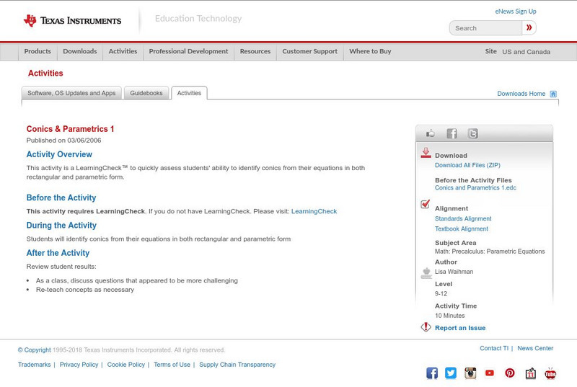Click the Published on 03/06/2006 text
The image size is (577, 387).
click(x=63, y=141)
